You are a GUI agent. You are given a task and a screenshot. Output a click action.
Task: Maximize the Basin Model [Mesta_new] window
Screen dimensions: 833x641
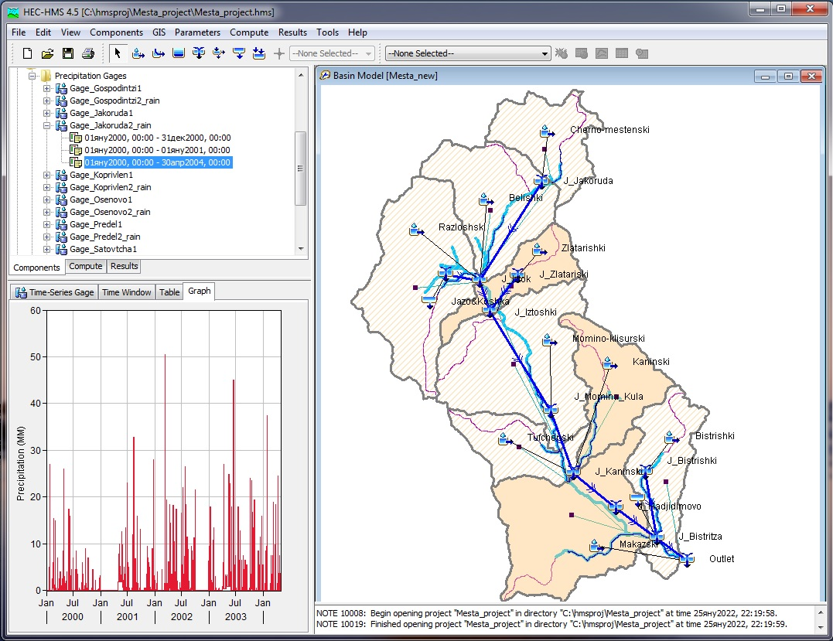pyautogui.click(x=788, y=77)
